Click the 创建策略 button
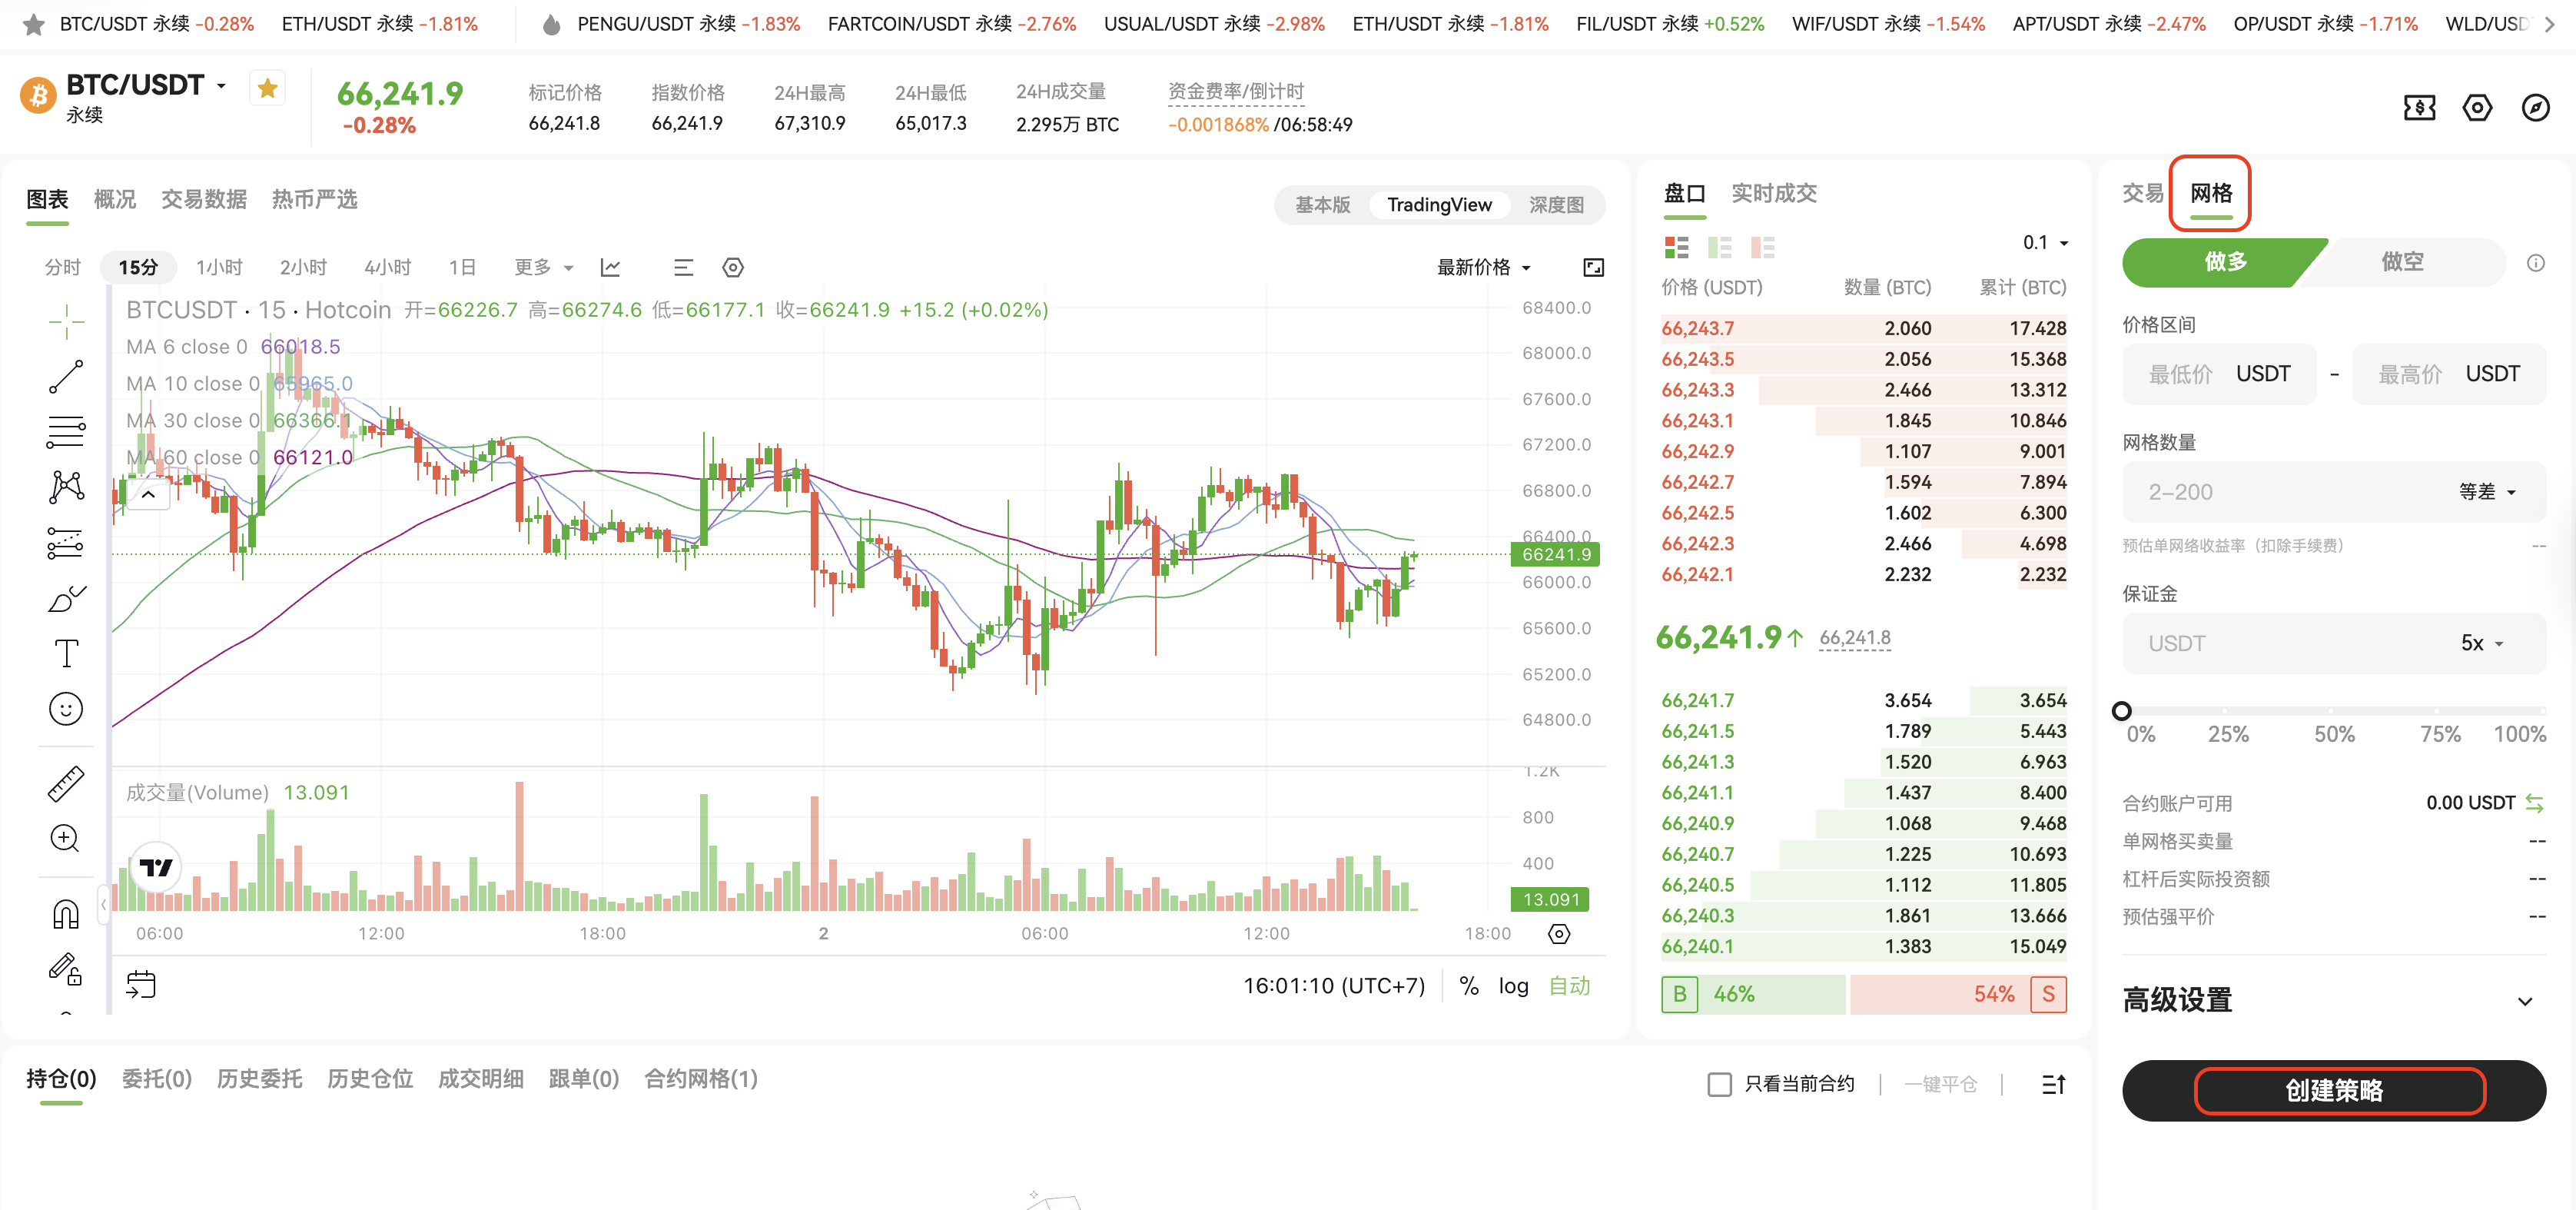 [2333, 1090]
